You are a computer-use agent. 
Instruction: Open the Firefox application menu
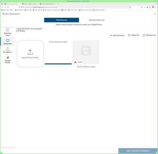tap(156, 7)
